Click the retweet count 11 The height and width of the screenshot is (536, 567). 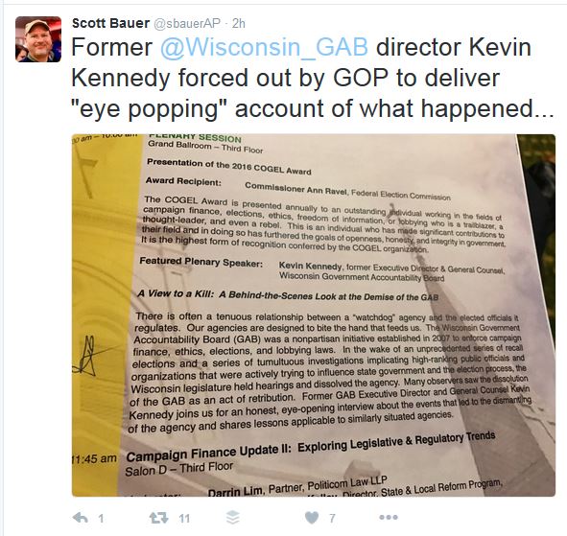(x=184, y=519)
